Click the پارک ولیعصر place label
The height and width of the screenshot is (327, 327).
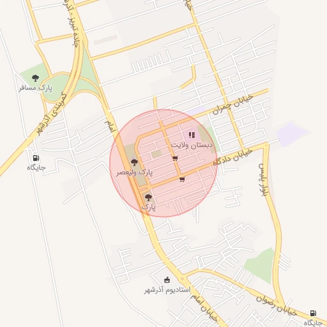(x=135, y=172)
